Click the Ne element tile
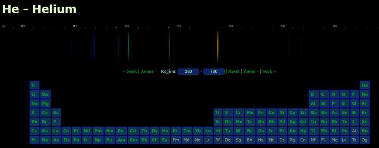The image size is (379, 148). (x=365, y=94)
